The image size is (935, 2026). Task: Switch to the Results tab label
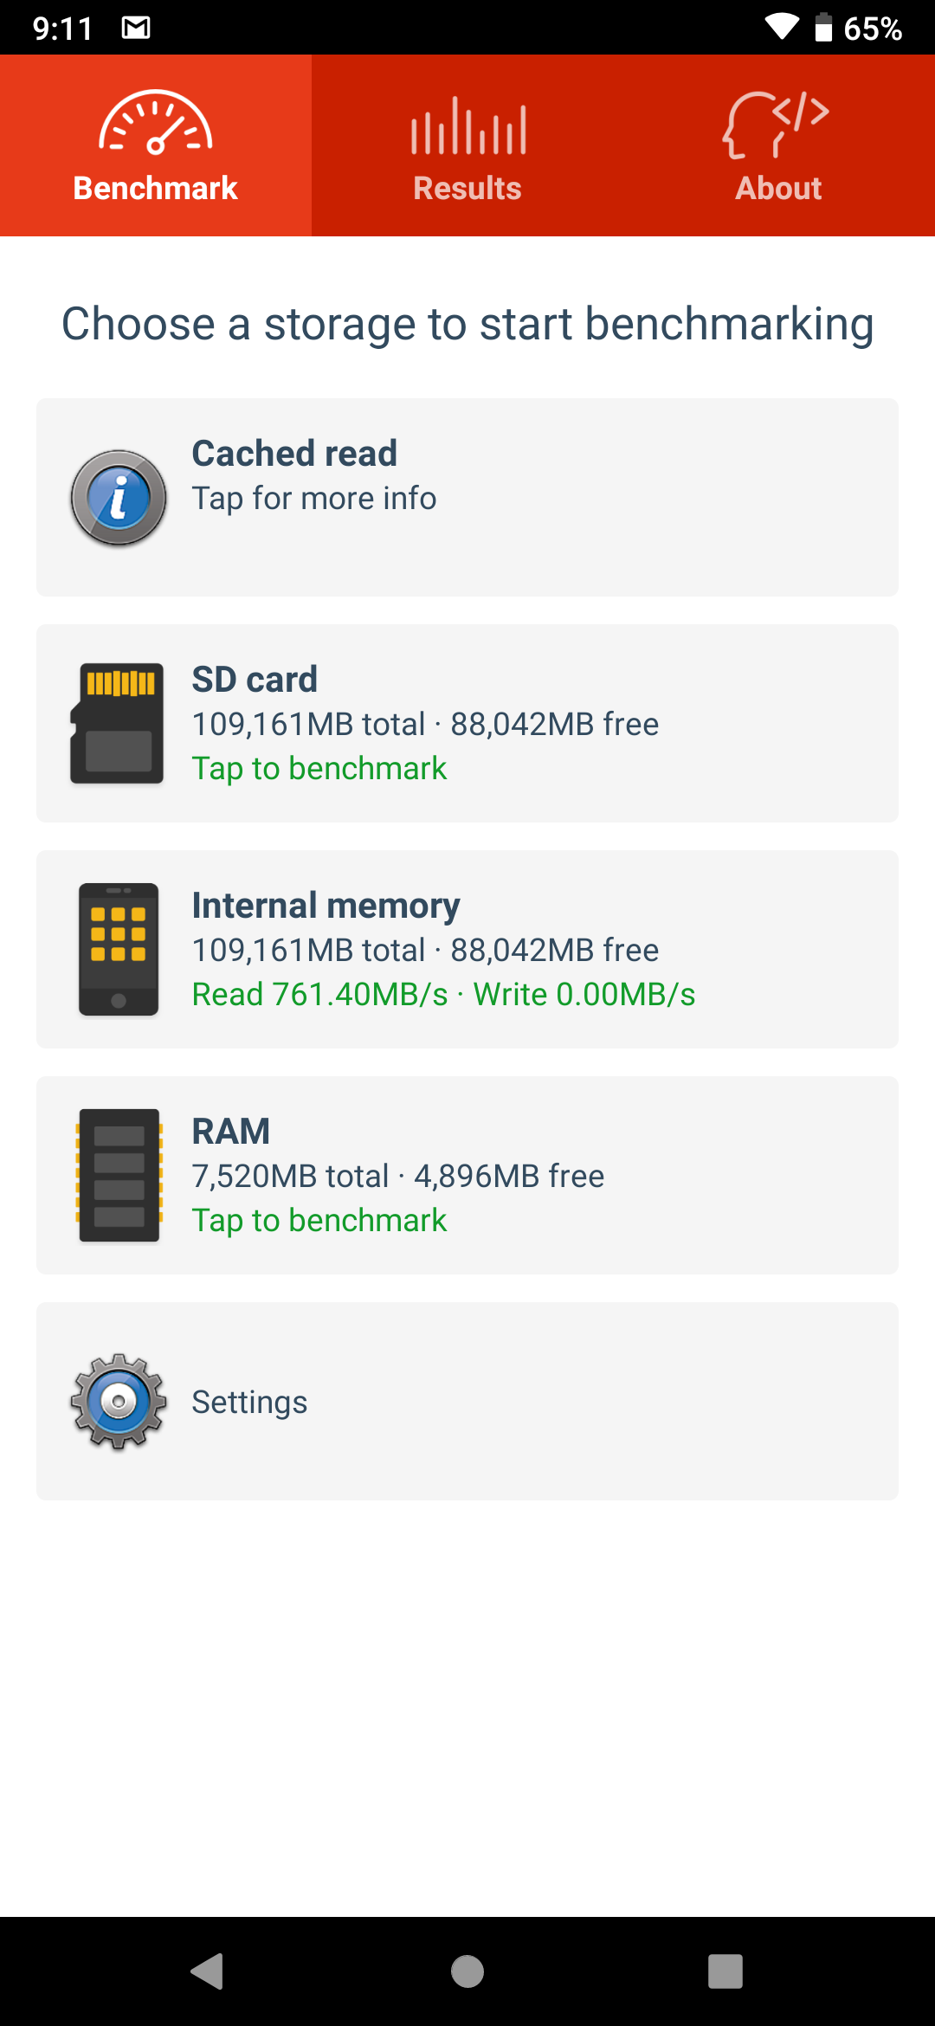(467, 189)
